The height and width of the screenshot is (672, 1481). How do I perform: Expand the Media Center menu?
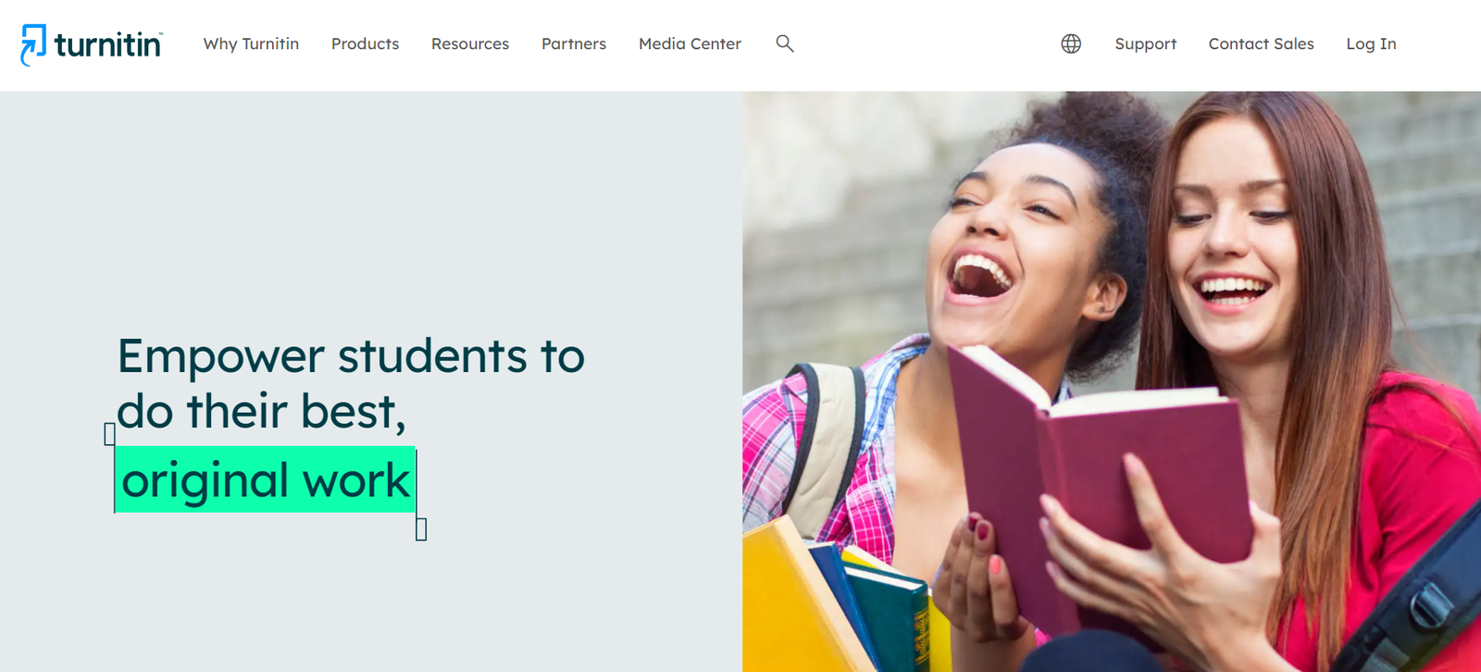[690, 44]
